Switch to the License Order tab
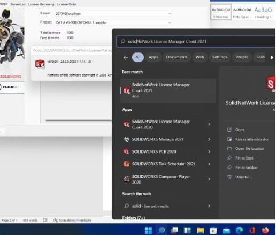The height and width of the screenshot is (235, 276). [x=67, y=4]
